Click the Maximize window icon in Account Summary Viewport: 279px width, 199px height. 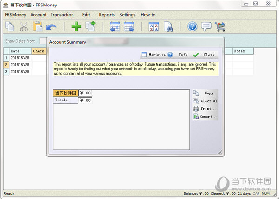tap(144, 55)
